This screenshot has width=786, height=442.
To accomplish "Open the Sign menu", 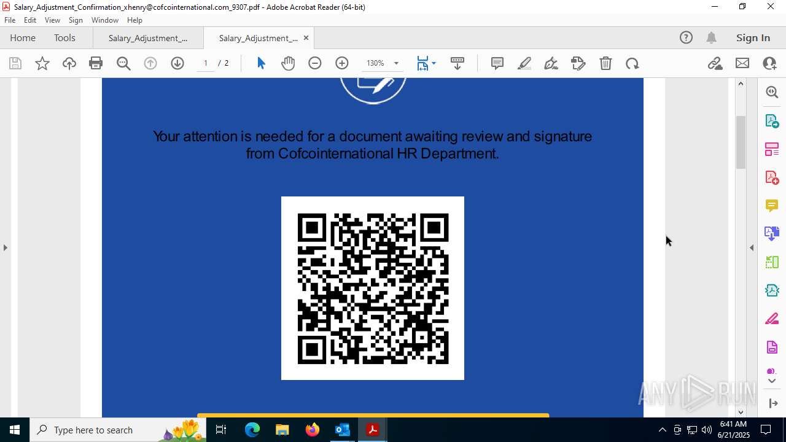I will (x=76, y=20).
